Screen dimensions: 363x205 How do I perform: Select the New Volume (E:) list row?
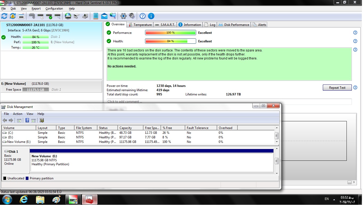[138, 142]
